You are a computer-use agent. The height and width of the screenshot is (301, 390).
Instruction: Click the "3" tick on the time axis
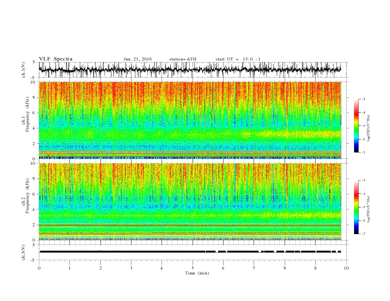coord(131,268)
